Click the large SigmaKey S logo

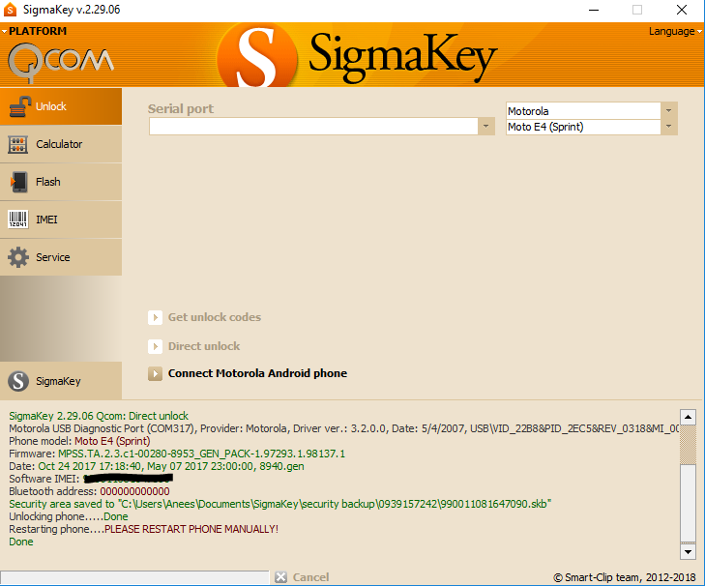(256, 56)
